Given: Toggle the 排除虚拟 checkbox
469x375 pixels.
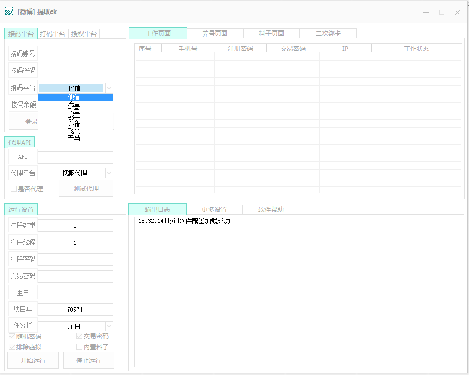Looking at the screenshot, I should point(13,347).
